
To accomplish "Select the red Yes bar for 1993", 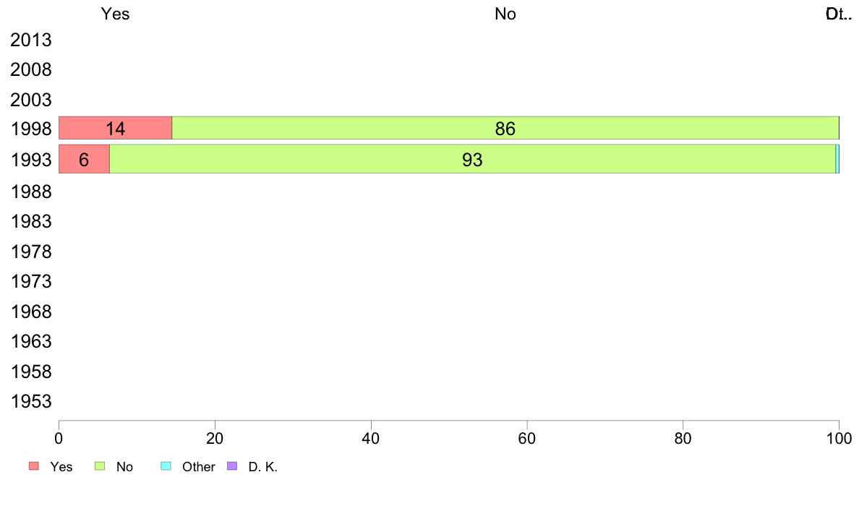I will (84, 159).
